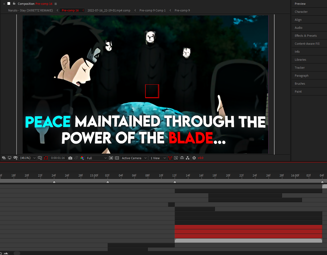Click timeline marker at 15:00f 02f
This screenshot has height=255, width=327.
pyautogui.click(x=108, y=182)
